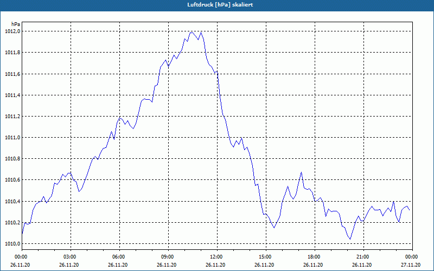
Task: Click the '06:00' time axis label
Action: click(x=119, y=257)
